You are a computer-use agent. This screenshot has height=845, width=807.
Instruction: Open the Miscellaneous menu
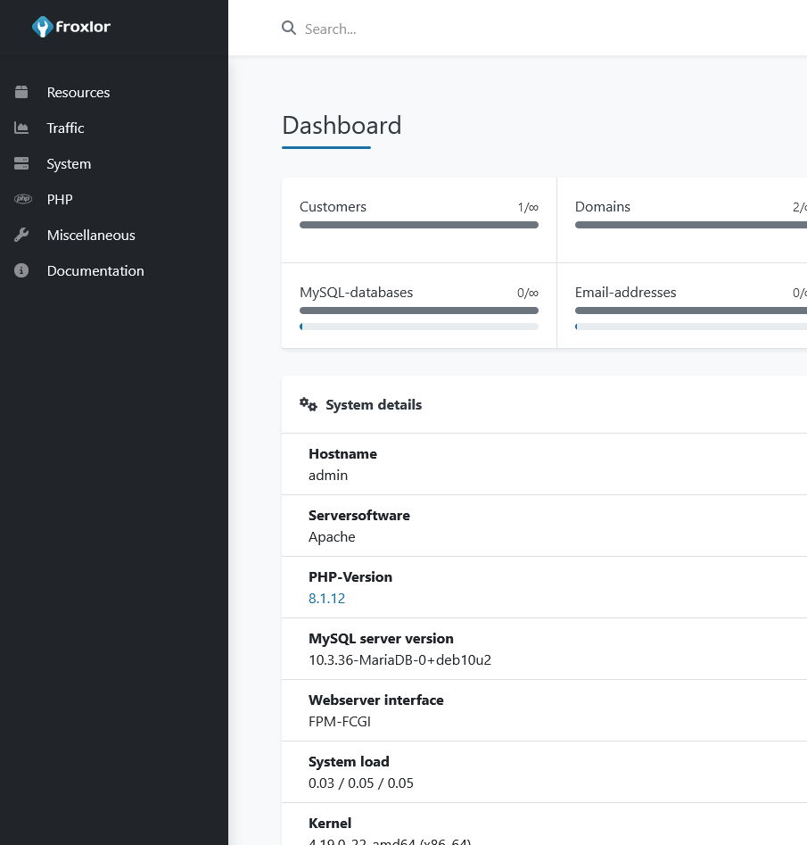(x=90, y=235)
